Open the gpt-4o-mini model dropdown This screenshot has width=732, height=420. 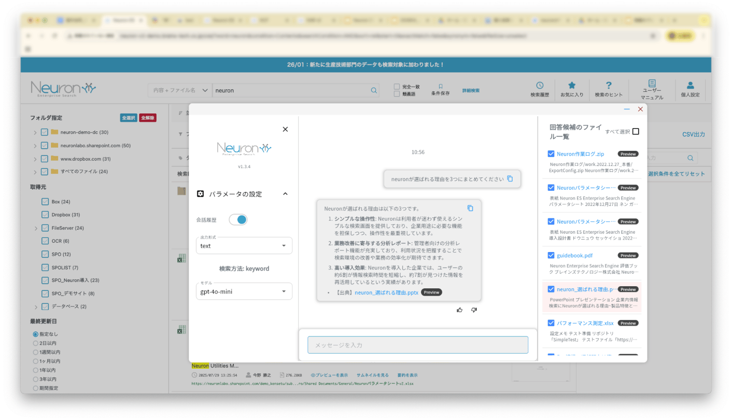[x=244, y=291]
